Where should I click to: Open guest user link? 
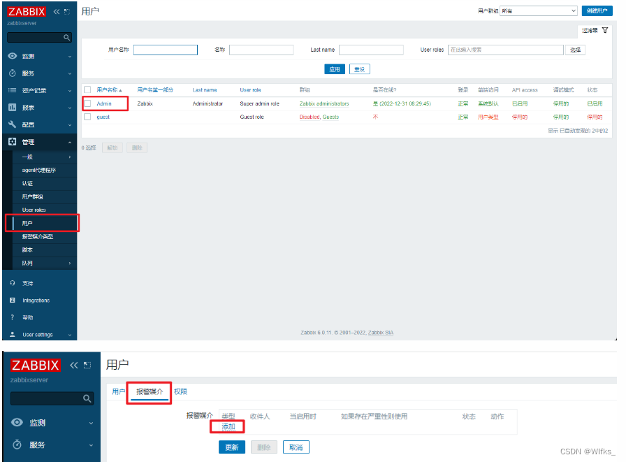coord(103,117)
